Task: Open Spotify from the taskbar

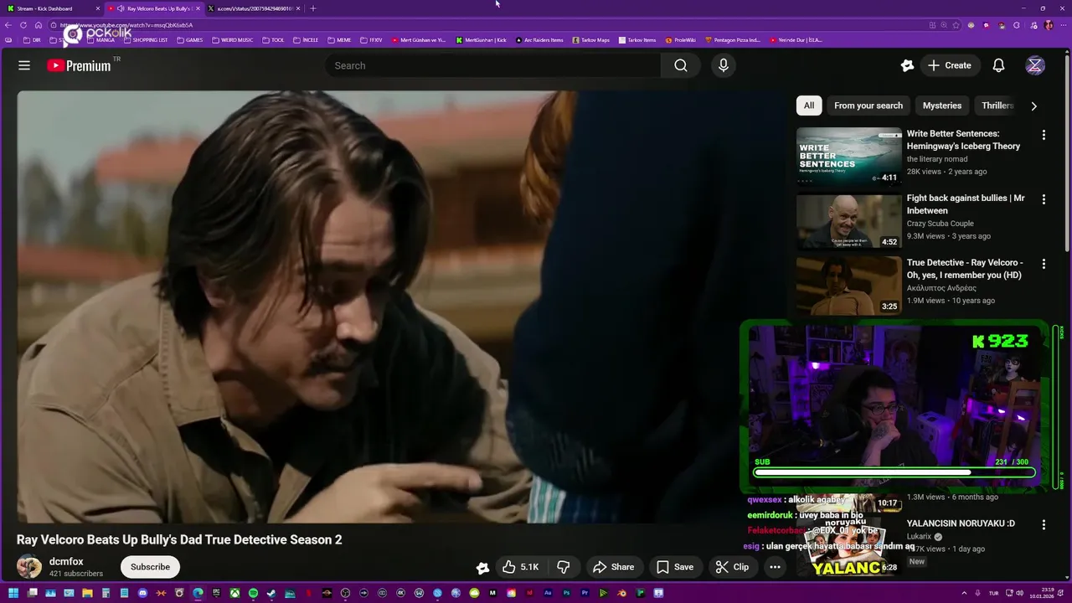Action: point(253,593)
